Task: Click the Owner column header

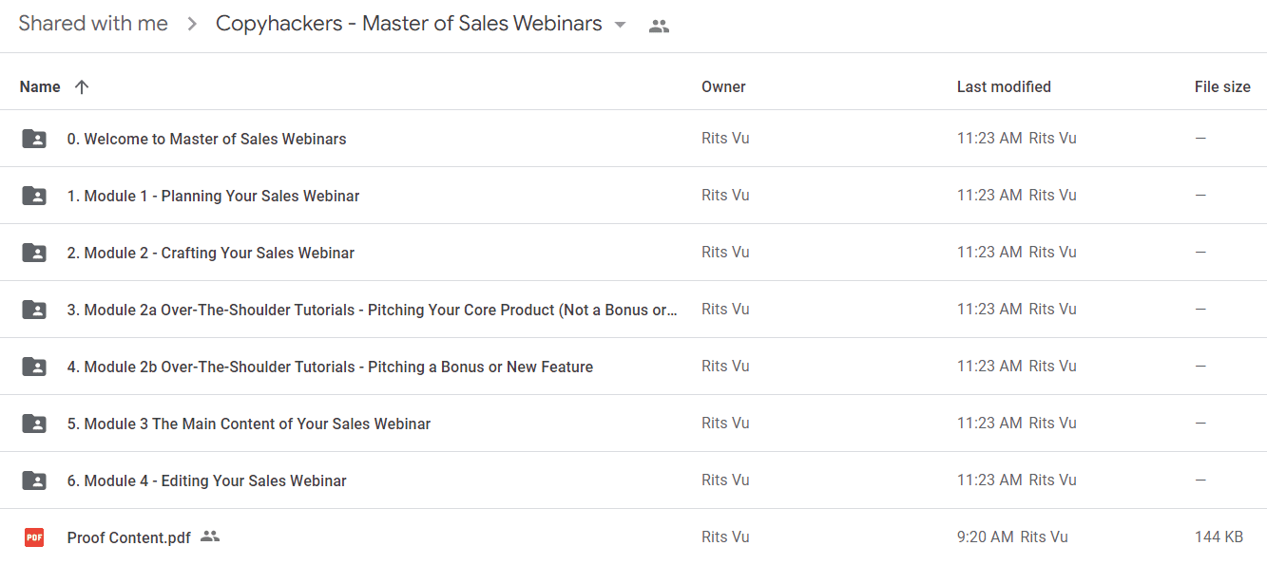Action: (x=723, y=86)
